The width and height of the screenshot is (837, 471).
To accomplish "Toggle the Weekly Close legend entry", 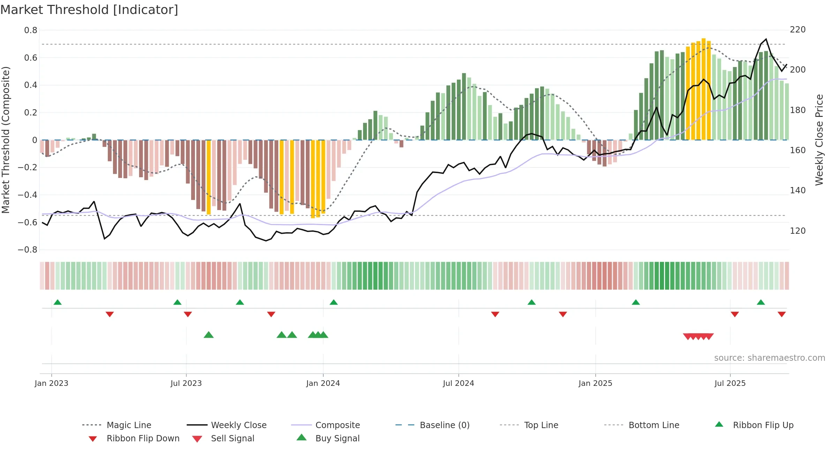I will point(227,425).
